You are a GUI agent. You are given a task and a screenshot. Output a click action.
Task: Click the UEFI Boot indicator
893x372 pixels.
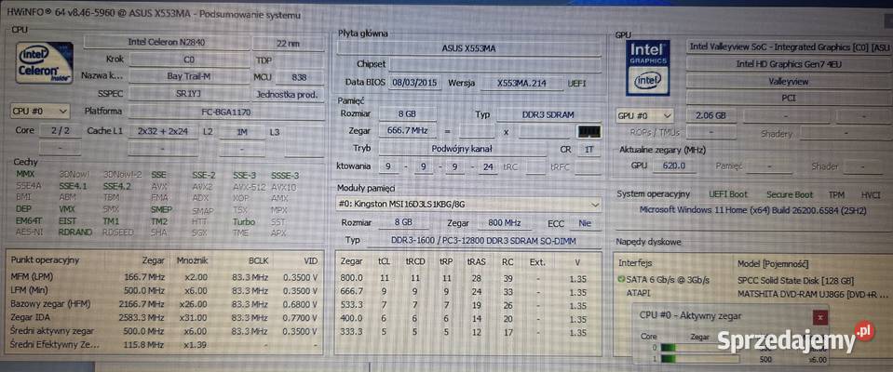(x=728, y=194)
